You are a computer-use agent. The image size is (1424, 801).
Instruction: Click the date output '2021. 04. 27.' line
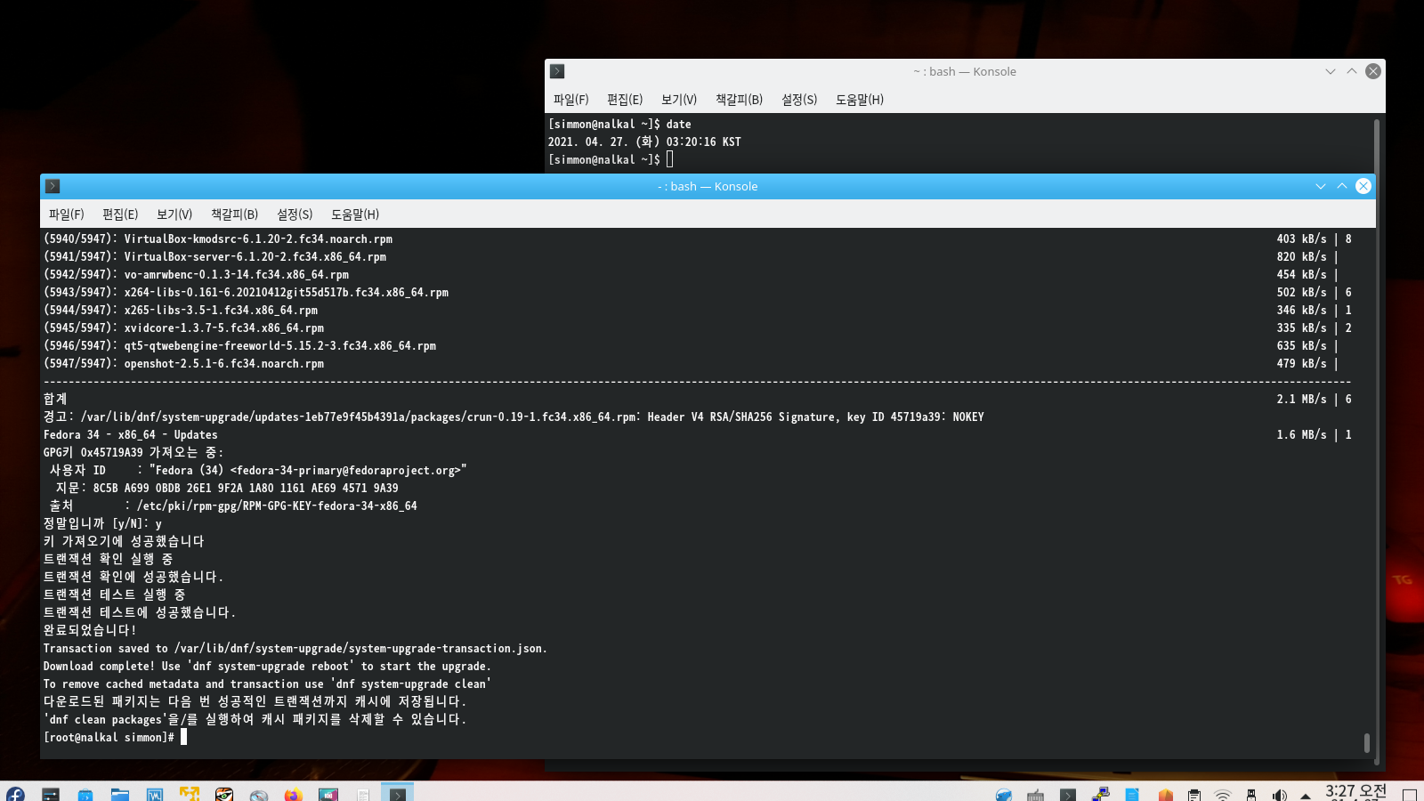pyautogui.click(x=644, y=142)
